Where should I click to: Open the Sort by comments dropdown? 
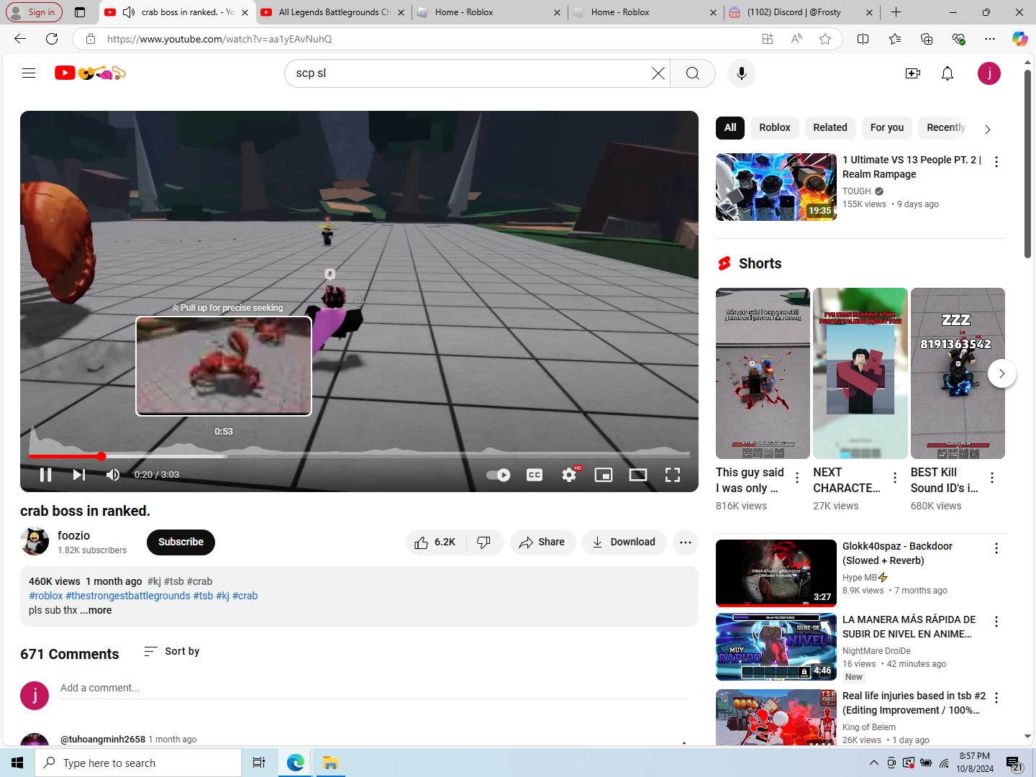pos(172,651)
